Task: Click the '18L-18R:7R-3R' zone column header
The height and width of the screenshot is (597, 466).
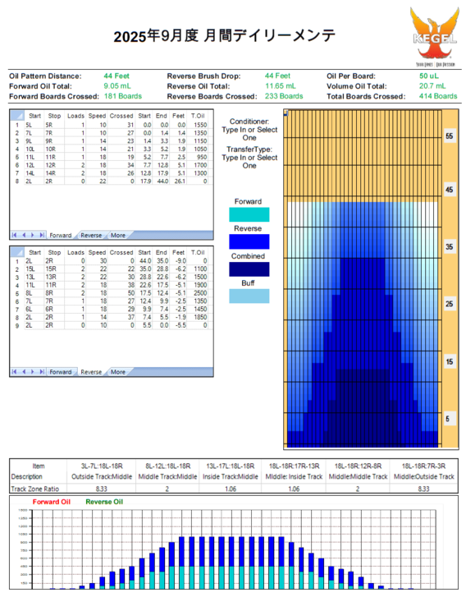Action: point(423,466)
